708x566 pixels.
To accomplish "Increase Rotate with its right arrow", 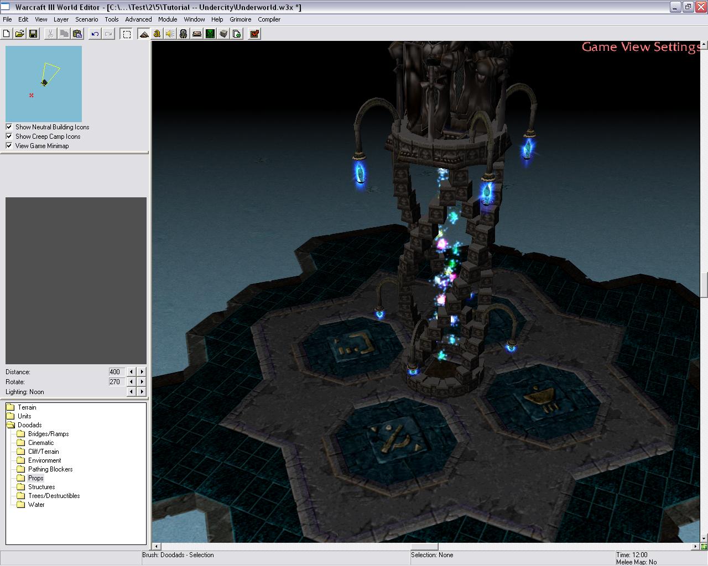I will point(142,382).
